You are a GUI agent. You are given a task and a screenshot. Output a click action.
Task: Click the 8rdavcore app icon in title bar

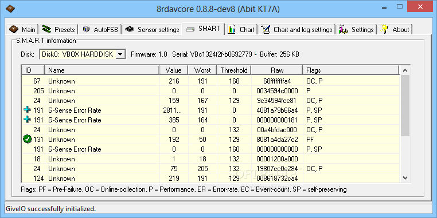click(10, 9)
